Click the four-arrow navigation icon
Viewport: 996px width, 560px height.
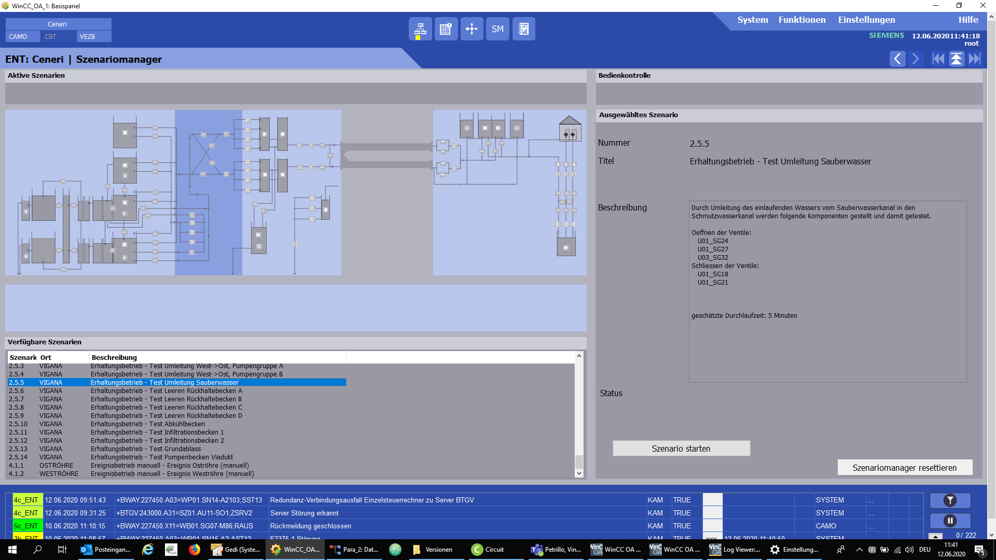472,29
